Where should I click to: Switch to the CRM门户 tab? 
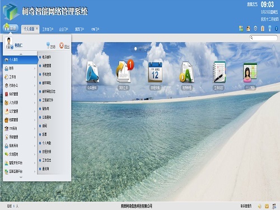(95, 29)
